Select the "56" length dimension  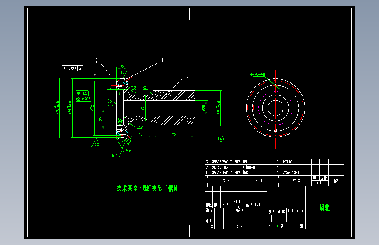tap(174, 134)
